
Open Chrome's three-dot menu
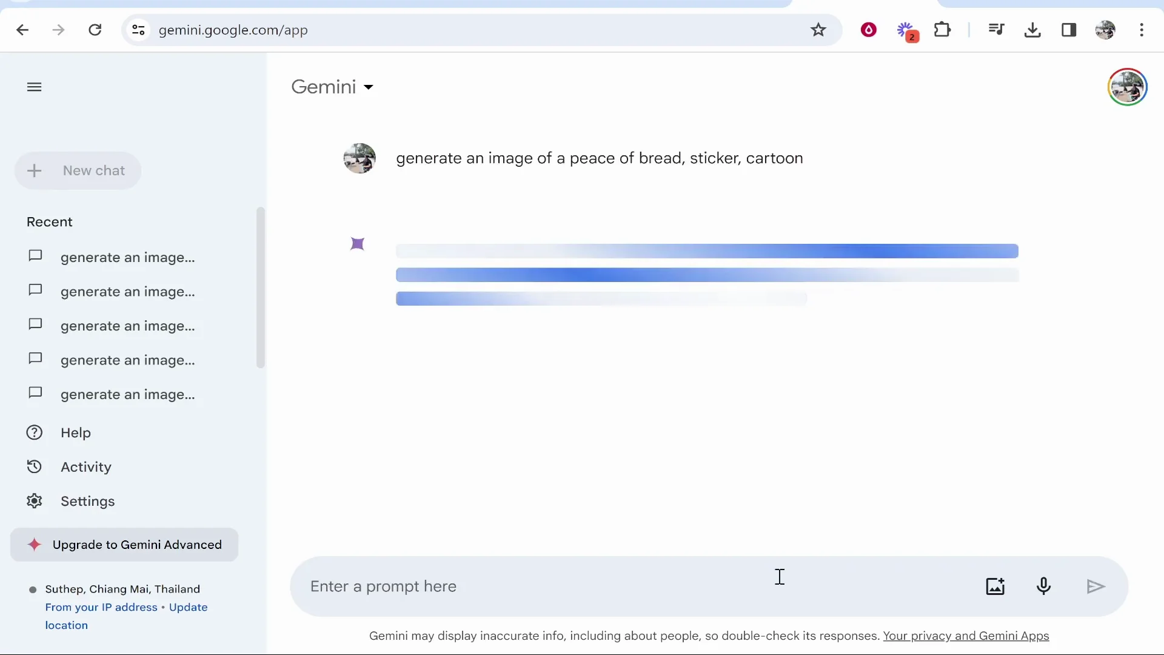(1142, 30)
